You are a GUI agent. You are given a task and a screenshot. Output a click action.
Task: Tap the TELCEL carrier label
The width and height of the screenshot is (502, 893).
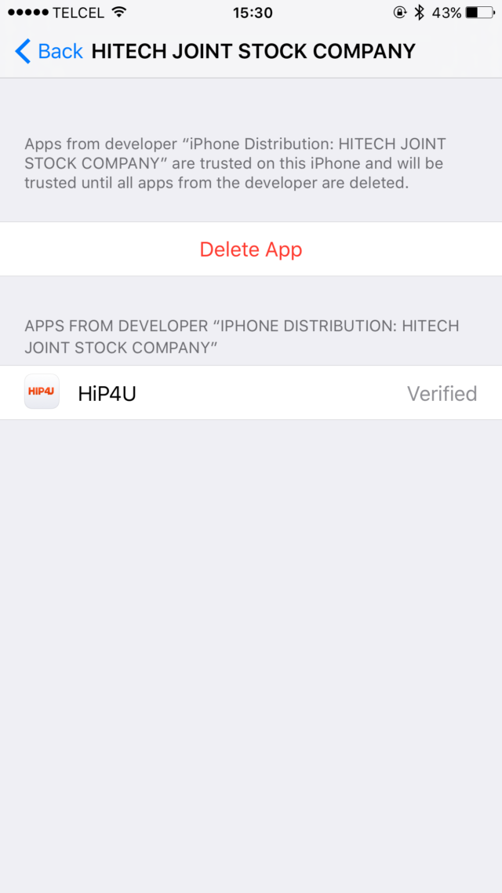point(78,13)
